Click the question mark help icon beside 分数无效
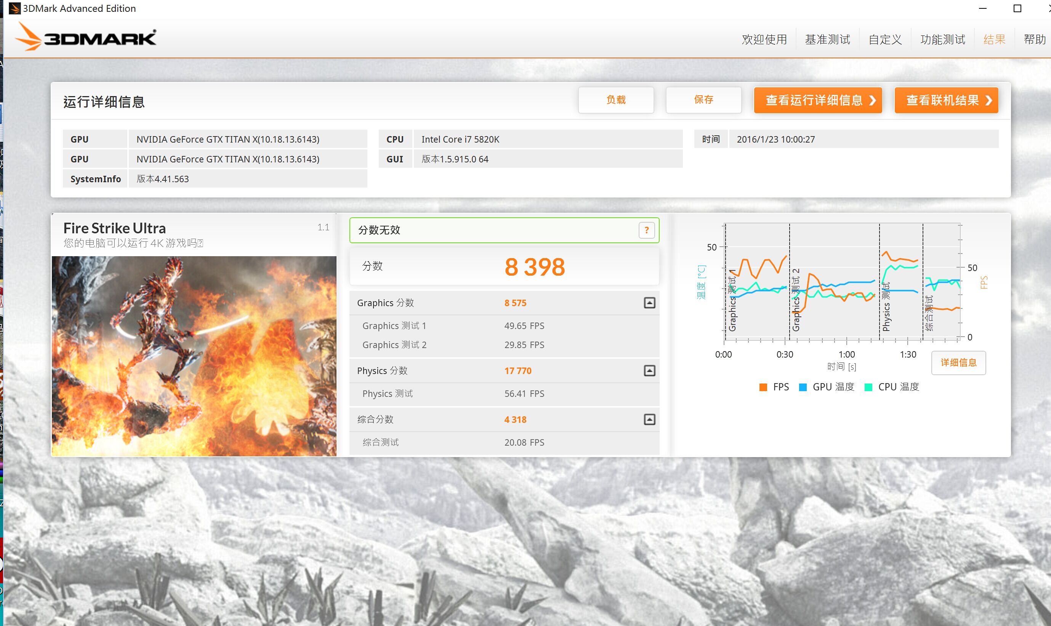The height and width of the screenshot is (626, 1051). 646,230
